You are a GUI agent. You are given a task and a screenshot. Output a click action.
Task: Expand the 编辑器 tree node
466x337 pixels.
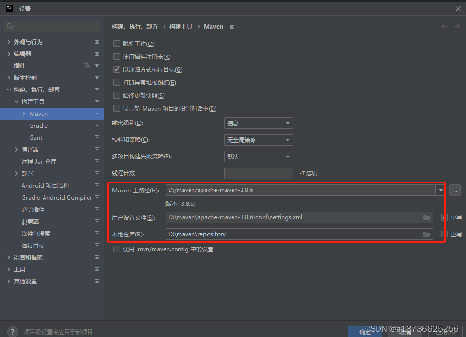click(x=9, y=54)
